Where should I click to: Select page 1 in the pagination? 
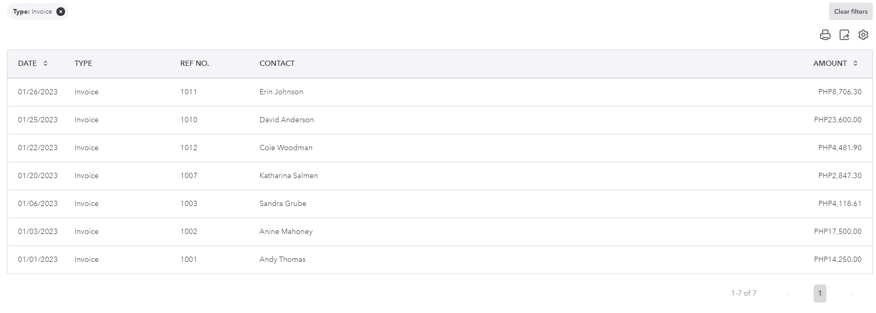(820, 294)
